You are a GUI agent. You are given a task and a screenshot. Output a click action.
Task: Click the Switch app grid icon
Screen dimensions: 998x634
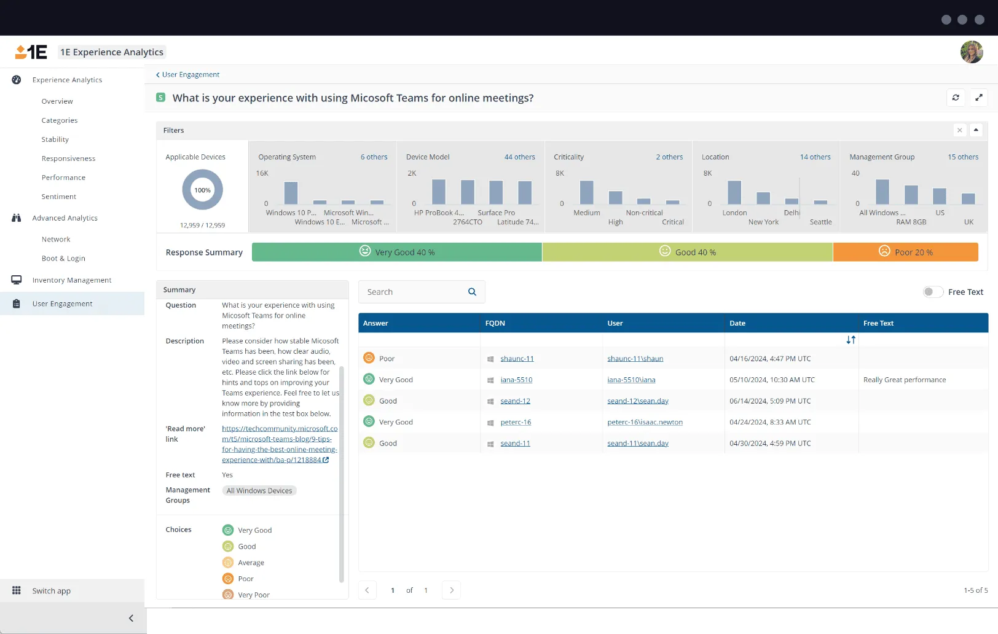pos(17,590)
